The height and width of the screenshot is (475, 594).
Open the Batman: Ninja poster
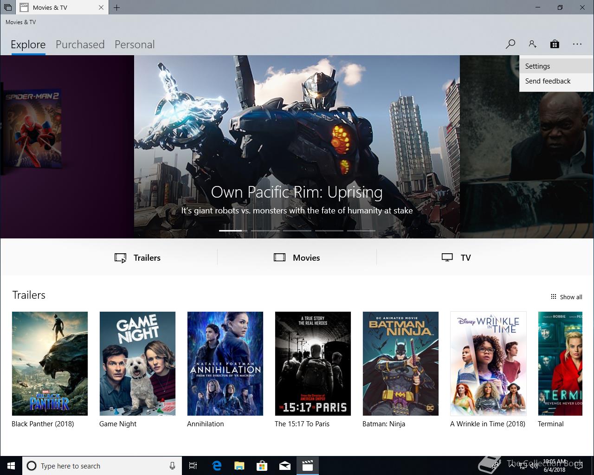[x=400, y=364]
